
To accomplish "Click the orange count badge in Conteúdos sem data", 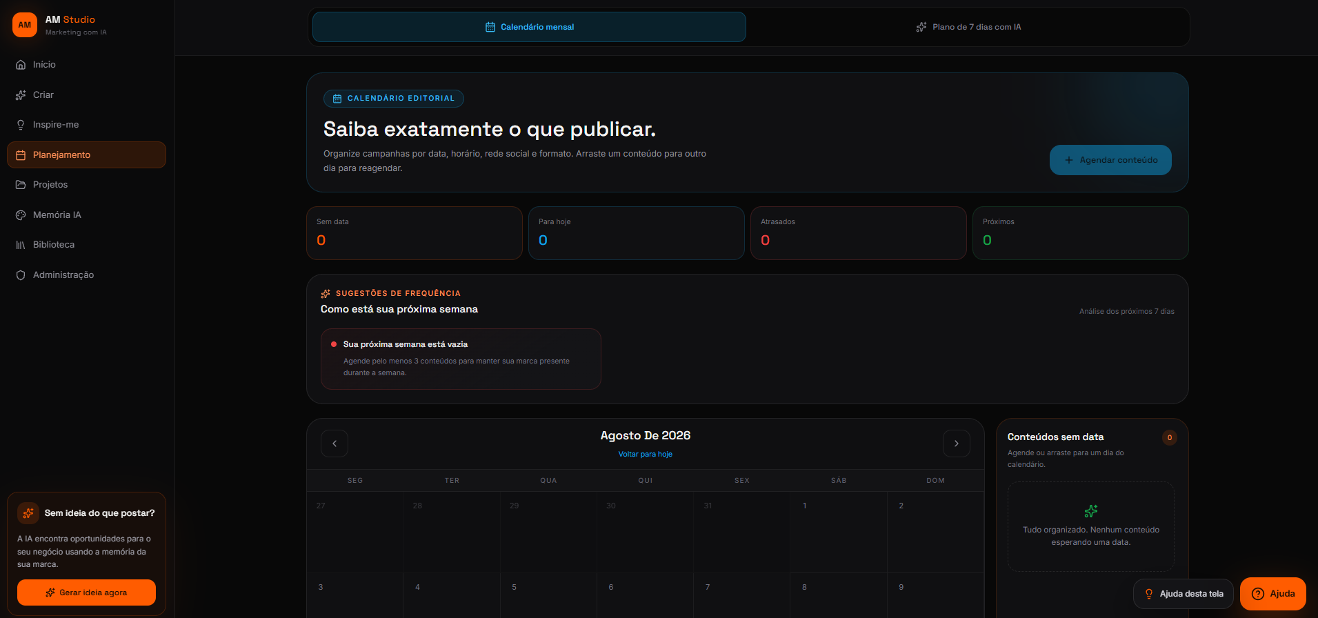I will [1170, 437].
